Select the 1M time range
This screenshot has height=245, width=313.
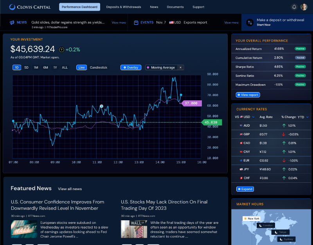pos(36,67)
